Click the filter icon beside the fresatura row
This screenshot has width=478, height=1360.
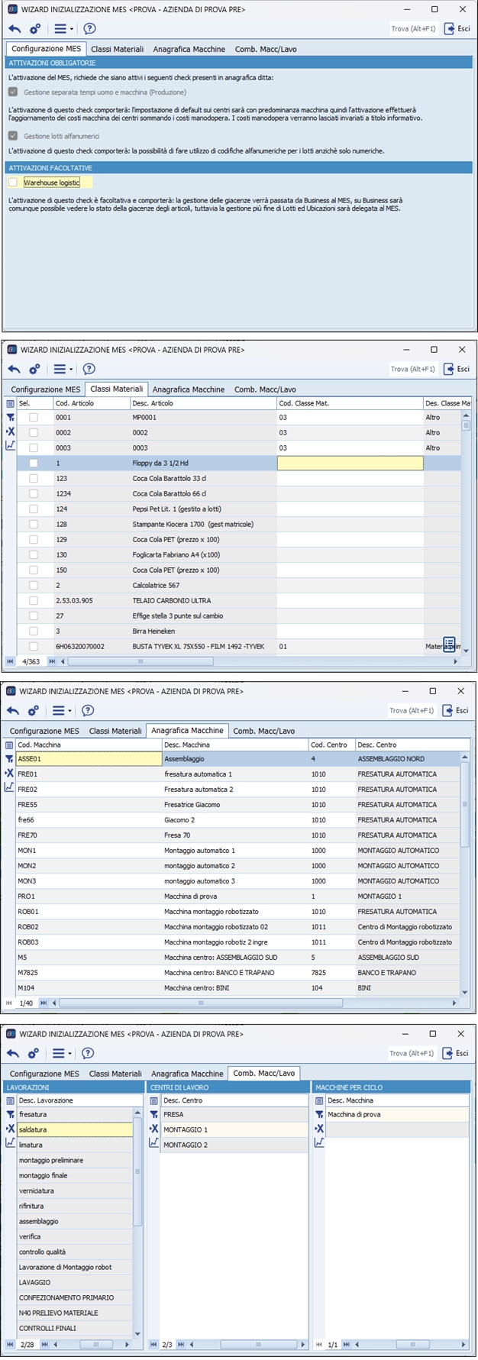click(10, 1114)
